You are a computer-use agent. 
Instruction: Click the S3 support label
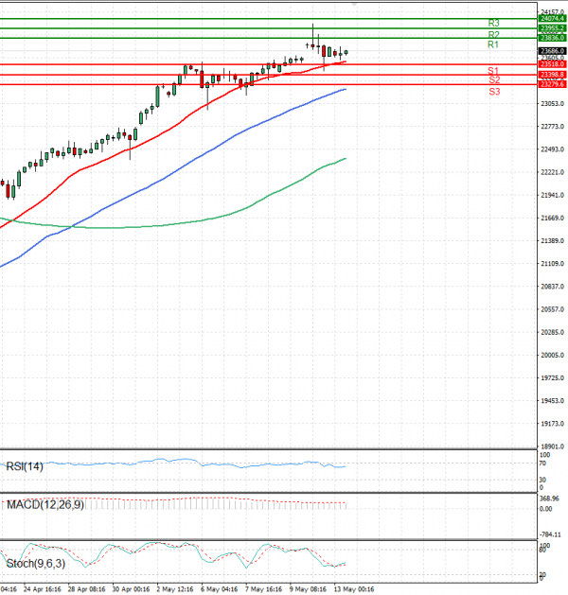coord(494,92)
